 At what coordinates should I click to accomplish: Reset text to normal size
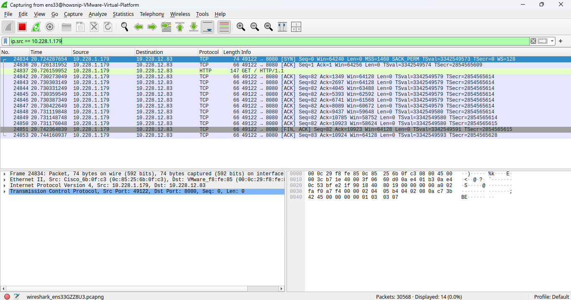(x=268, y=27)
